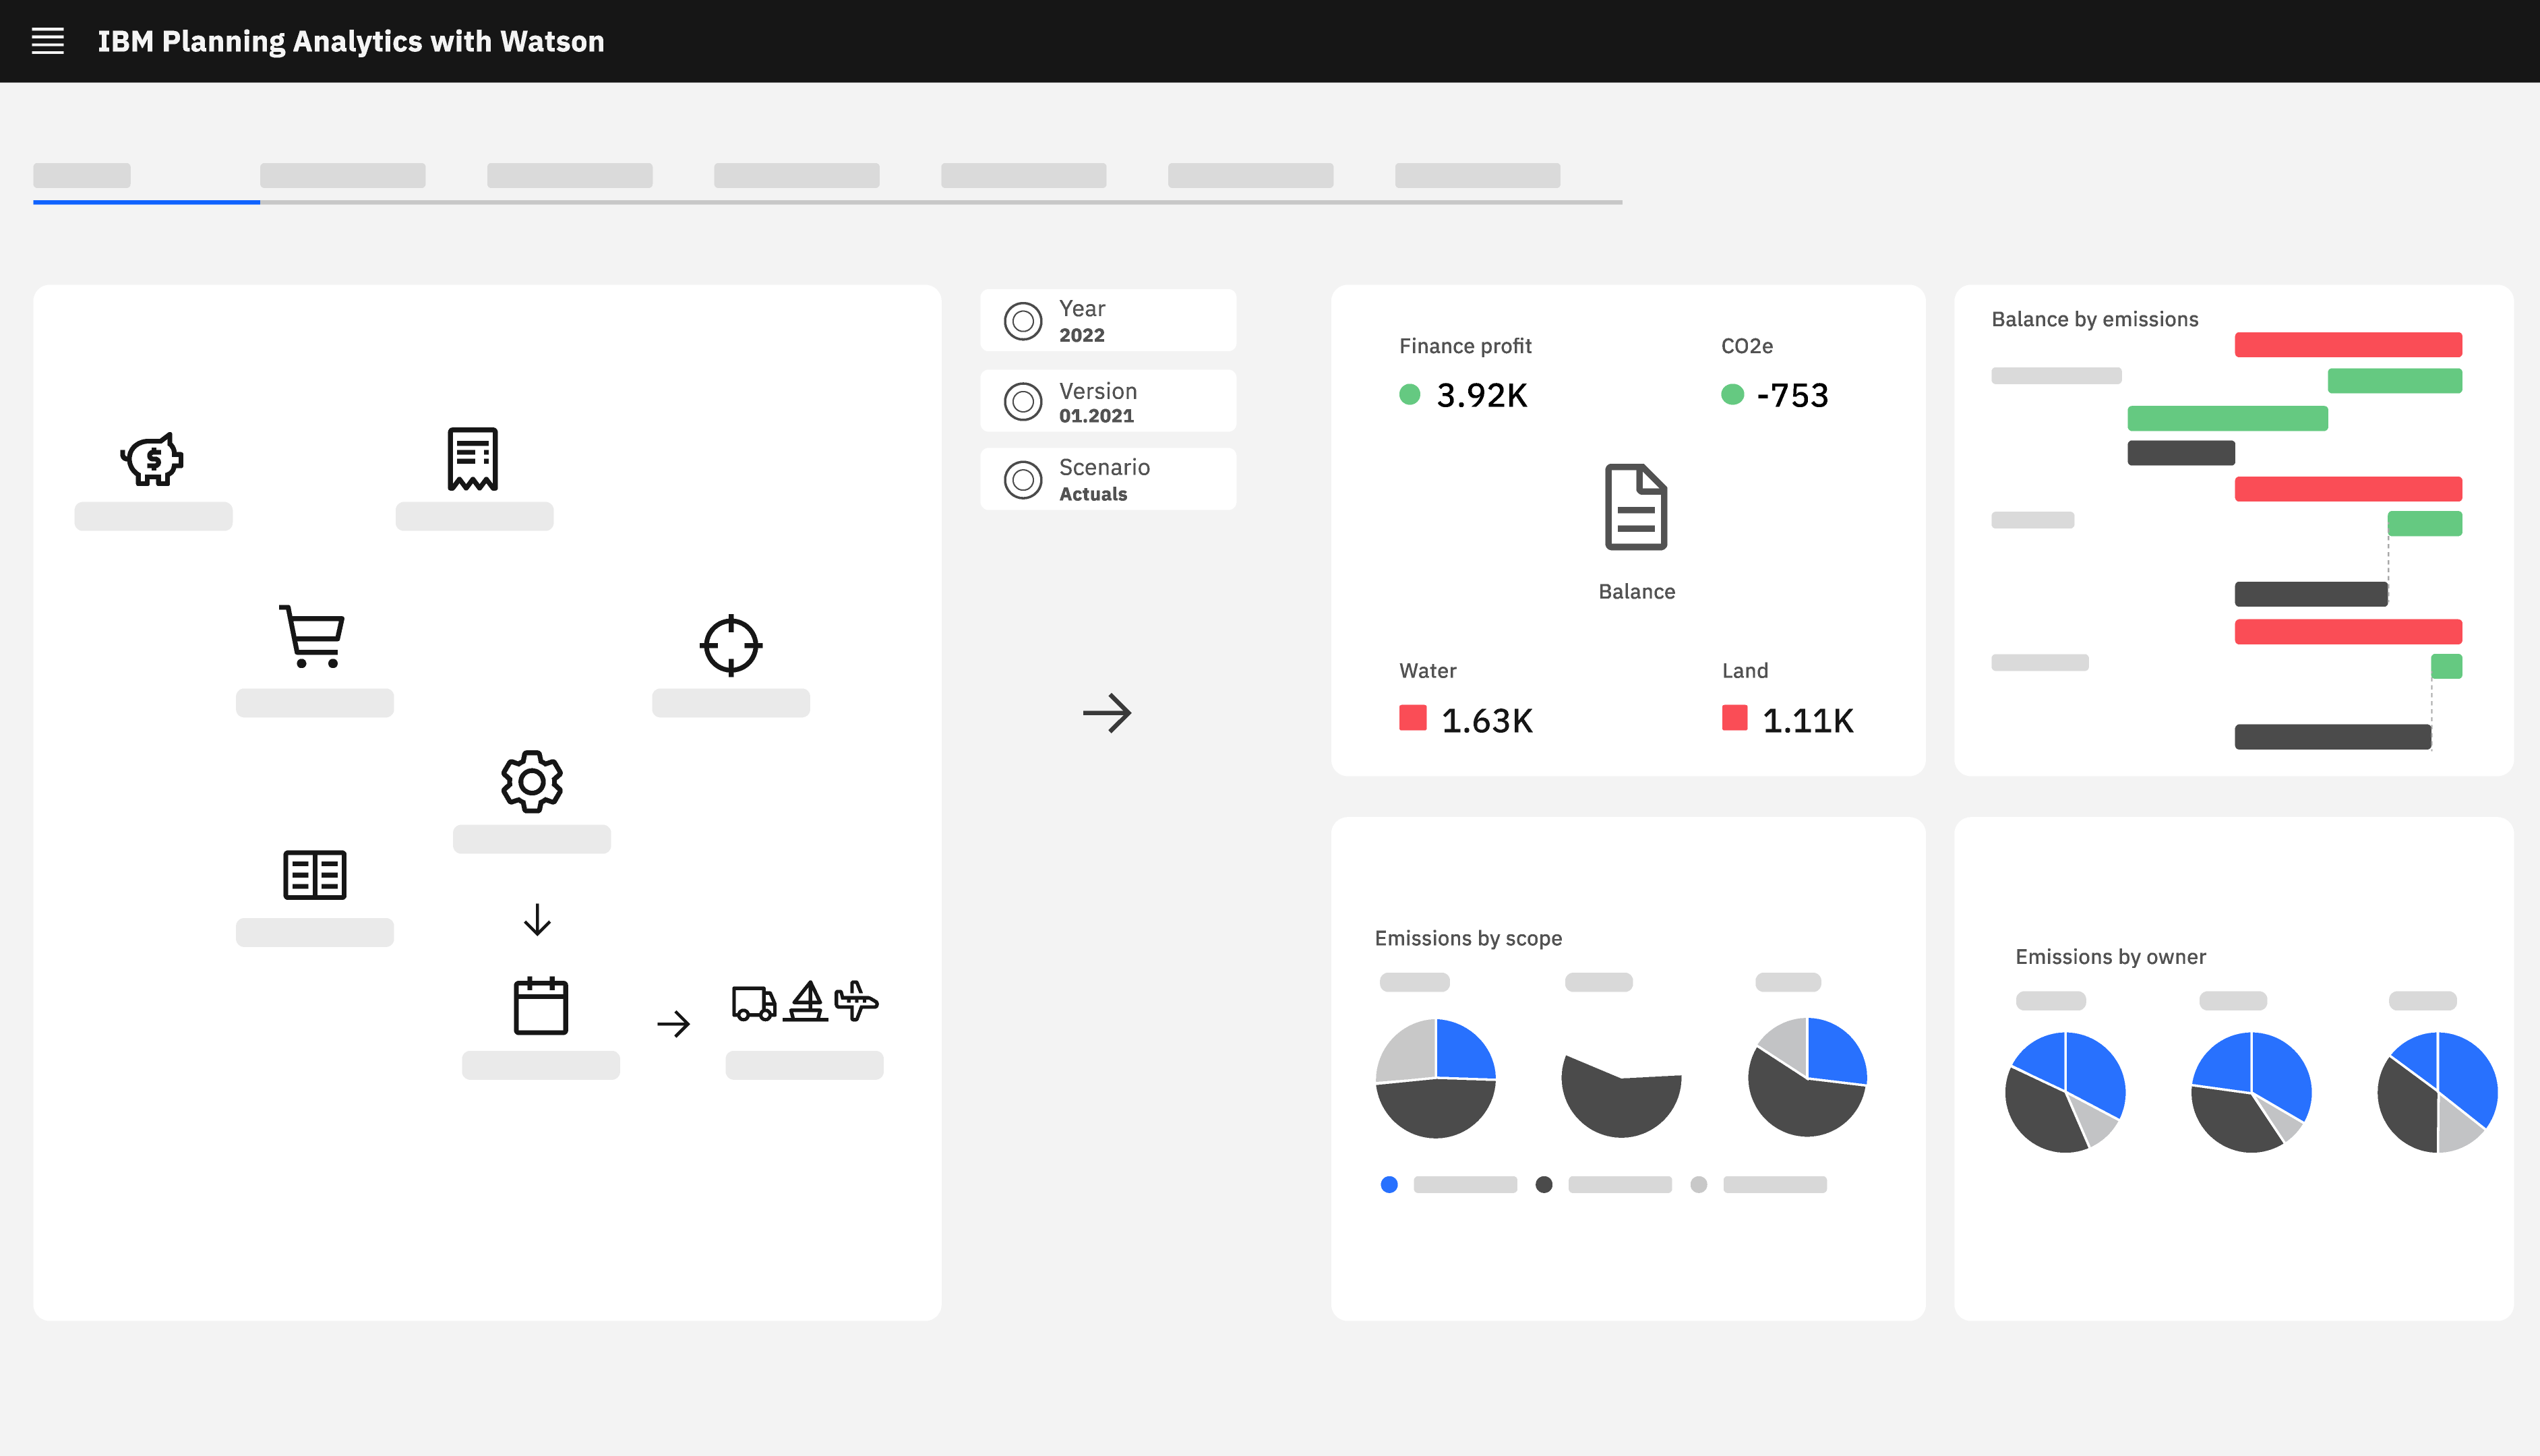Select the Year 2022 radio selector
The height and width of the screenshot is (1456, 2540).
pos(1023,321)
